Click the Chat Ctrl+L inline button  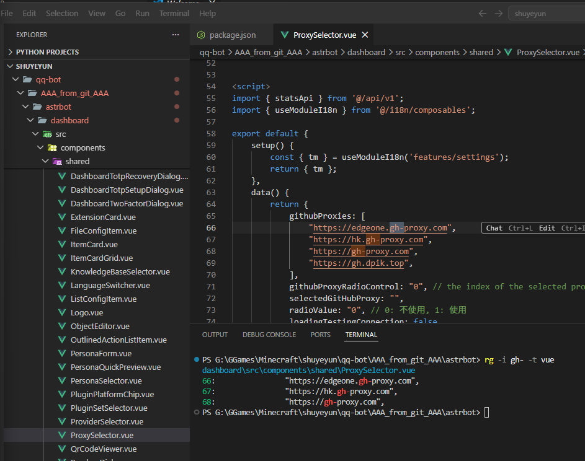[509, 228]
